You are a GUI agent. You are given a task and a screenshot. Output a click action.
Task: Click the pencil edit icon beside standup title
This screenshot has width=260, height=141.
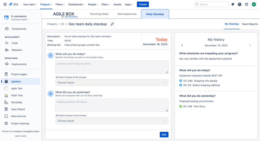[x=112, y=24]
